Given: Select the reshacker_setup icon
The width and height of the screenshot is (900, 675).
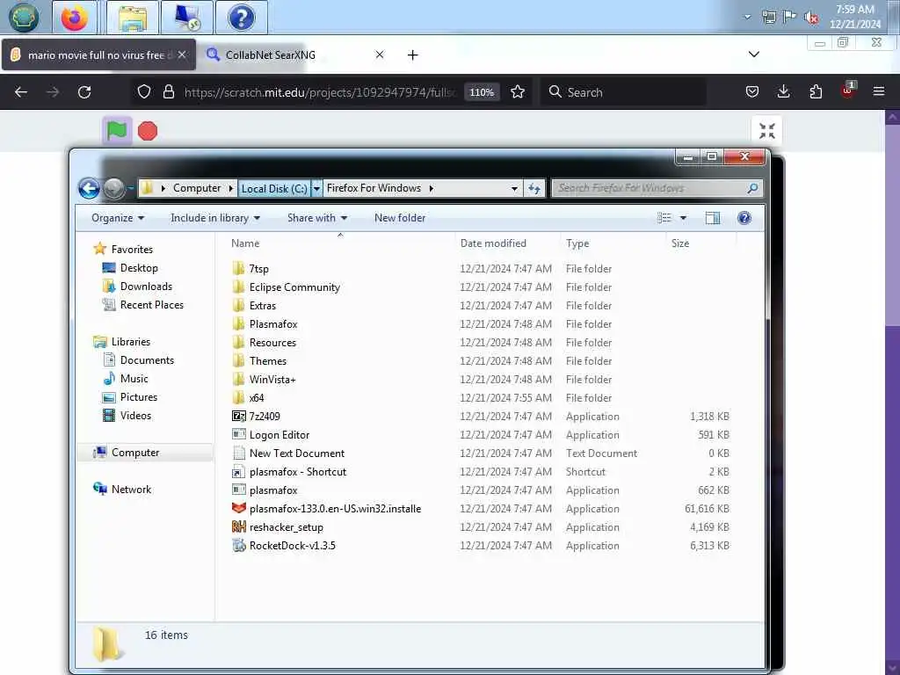Looking at the screenshot, I should click(x=239, y=527).
